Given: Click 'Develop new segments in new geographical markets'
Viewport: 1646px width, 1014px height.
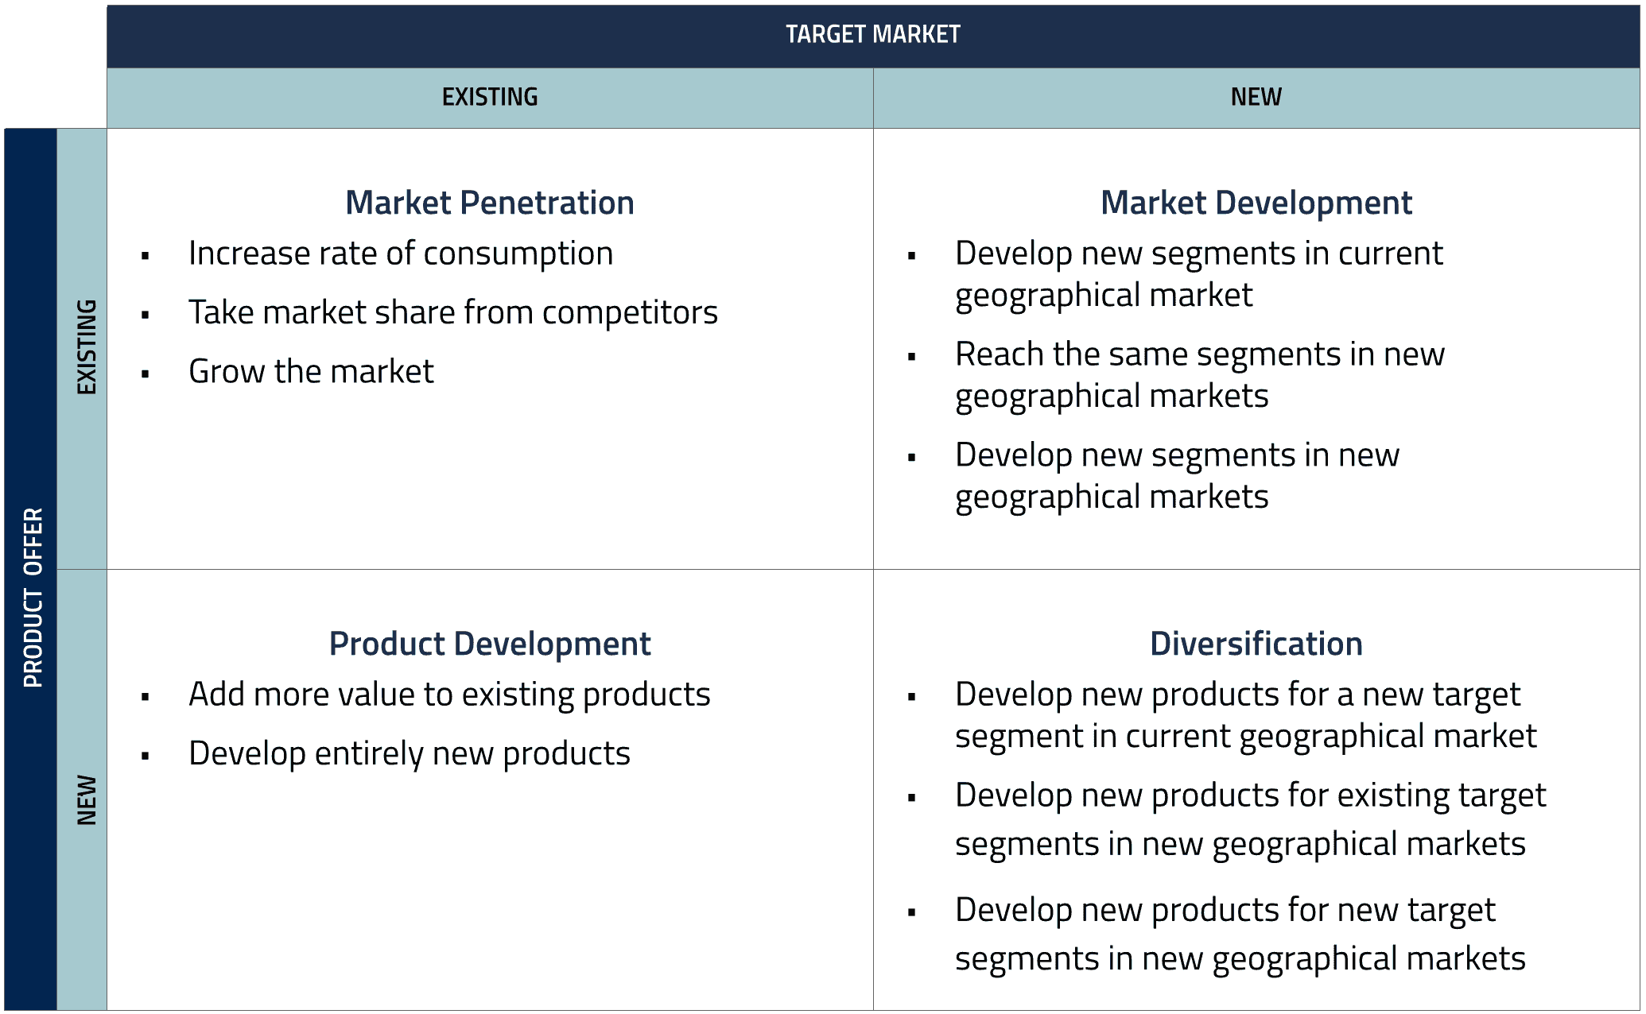Looking at the screenshot, I should click(1177, 475).
